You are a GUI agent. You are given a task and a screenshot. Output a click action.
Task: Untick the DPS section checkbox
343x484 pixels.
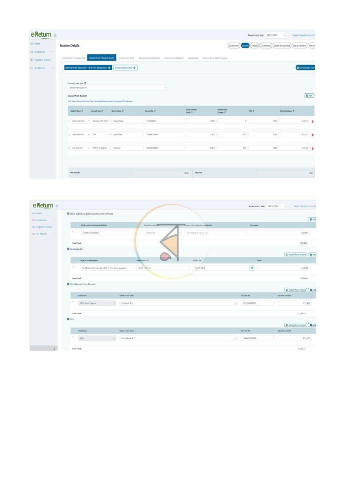[x=68, y=319]
